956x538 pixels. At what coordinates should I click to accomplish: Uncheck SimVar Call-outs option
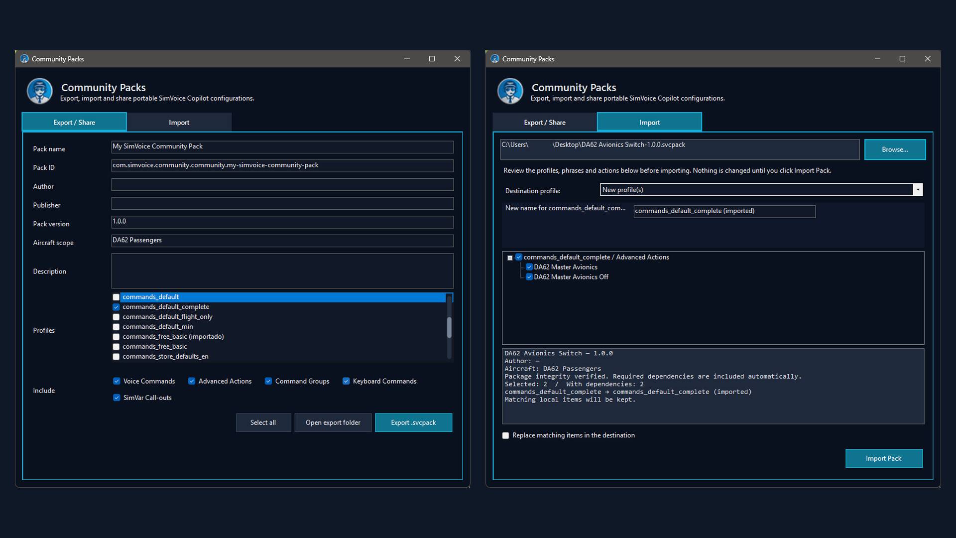(117, 398)
